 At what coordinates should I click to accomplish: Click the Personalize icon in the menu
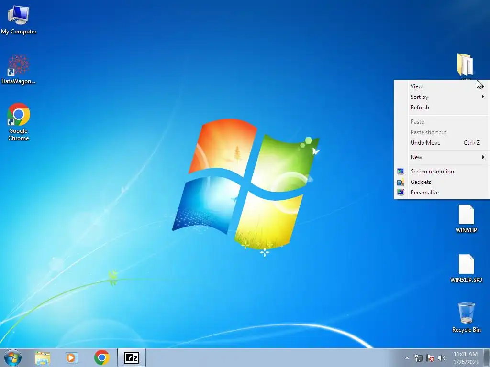click(401, 193)
